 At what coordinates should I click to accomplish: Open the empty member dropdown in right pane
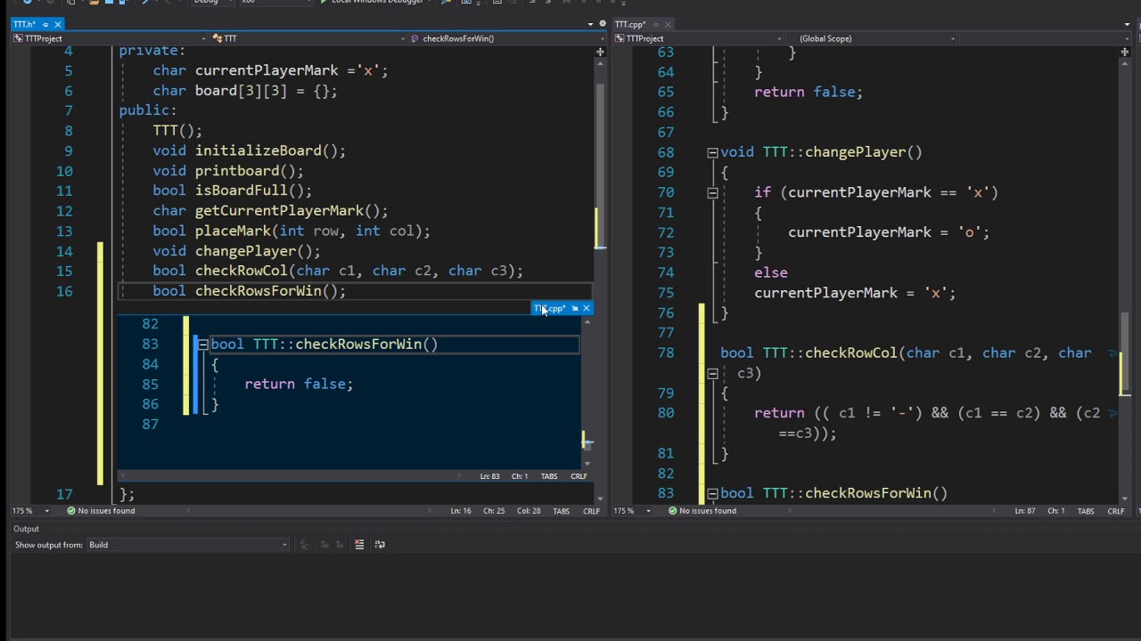tap(1043, 38)
